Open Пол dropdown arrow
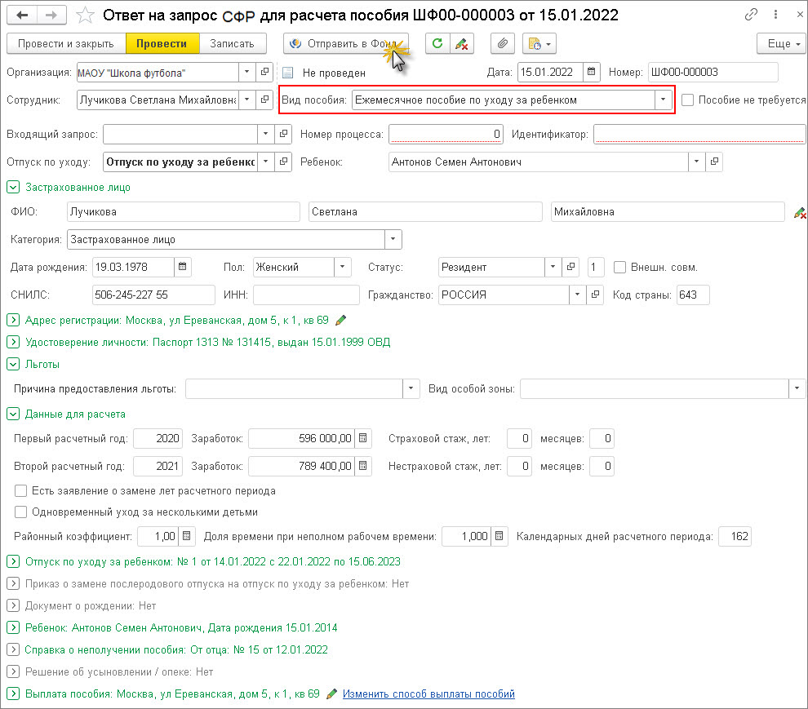The height and width of the screenshot is (709, 808). click(x=342, y=267)
